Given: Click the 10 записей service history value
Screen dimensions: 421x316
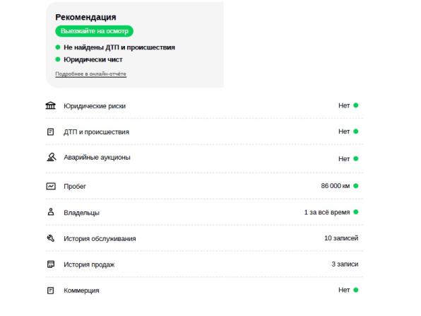Looking at the screenshot, I should pos(341,238).
